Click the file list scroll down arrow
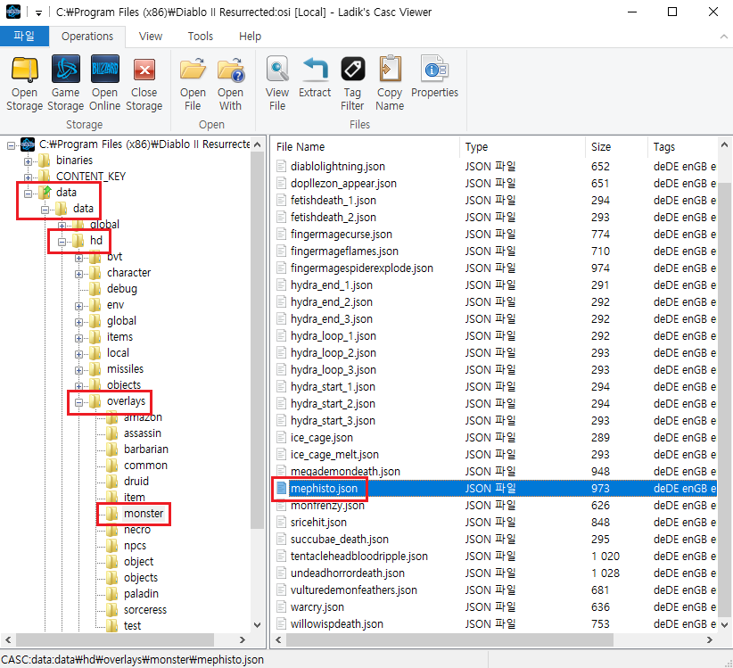 (725, 625)
